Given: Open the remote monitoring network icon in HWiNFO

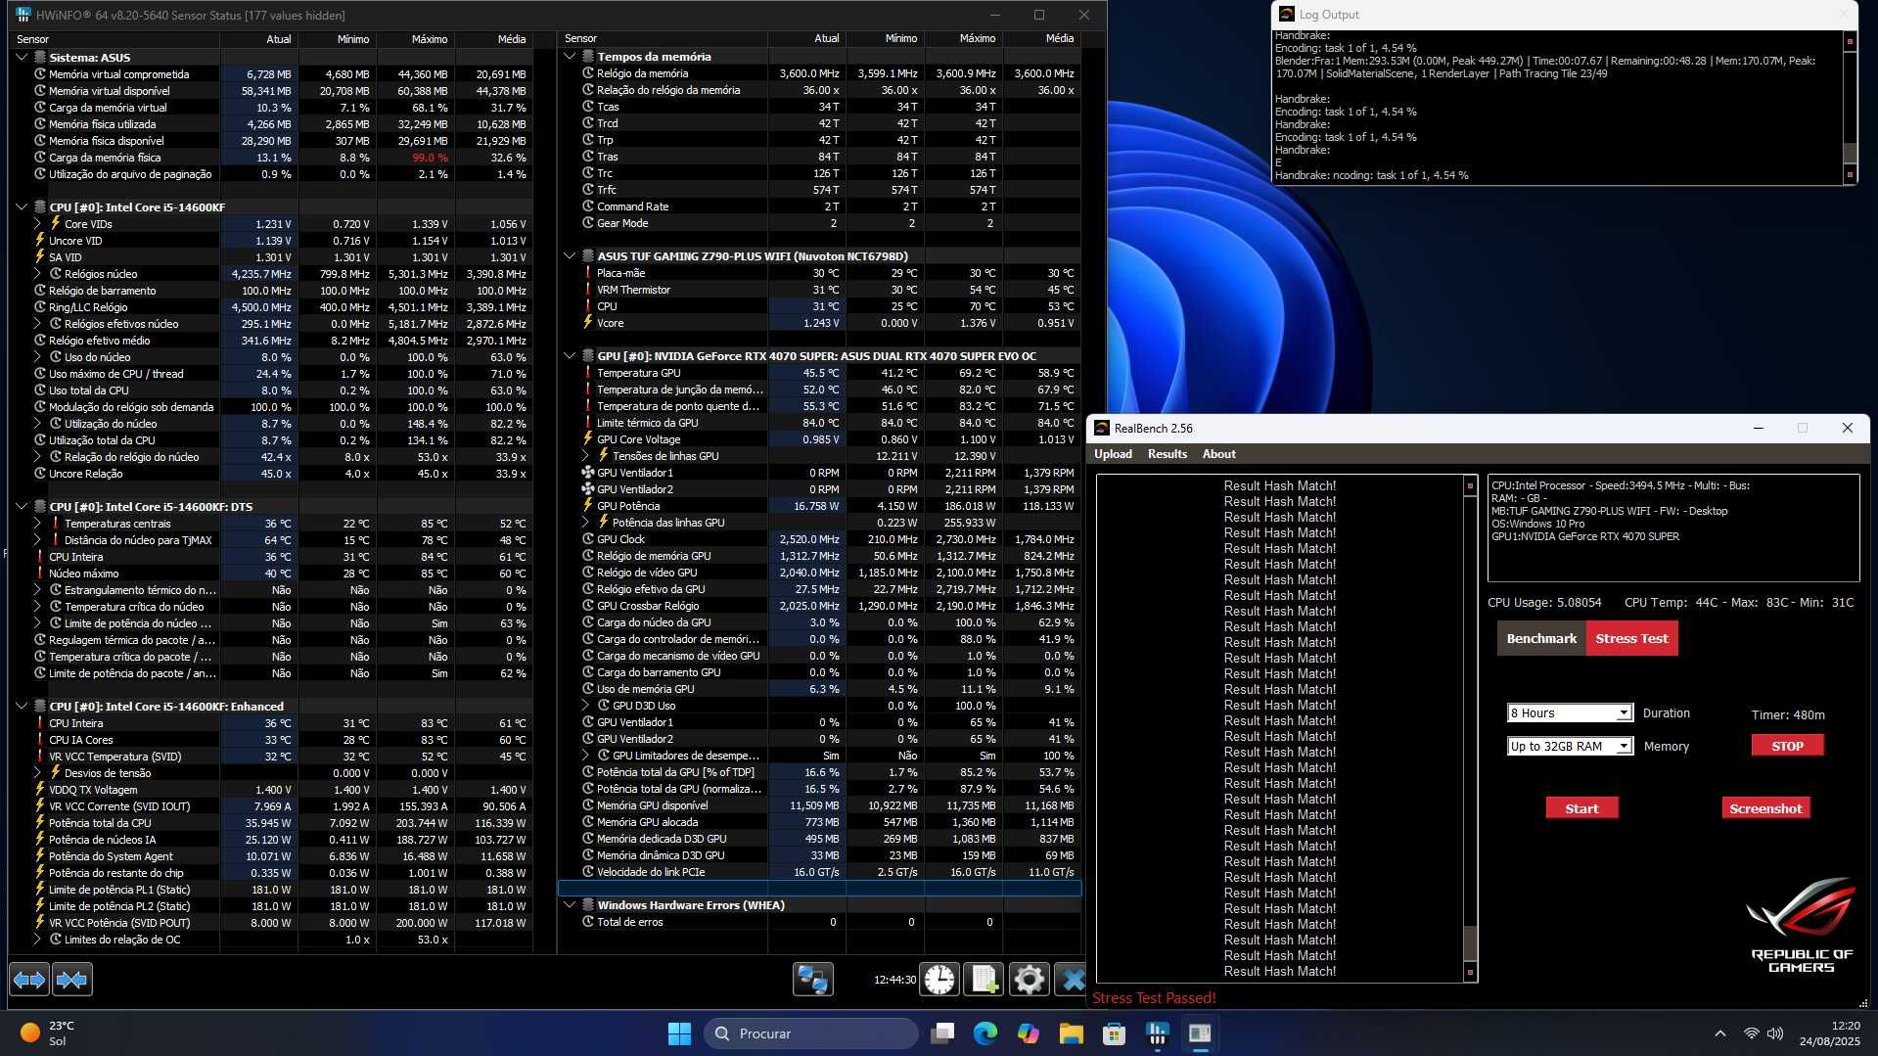Looking at the screenshot, I should coord(812,979).
